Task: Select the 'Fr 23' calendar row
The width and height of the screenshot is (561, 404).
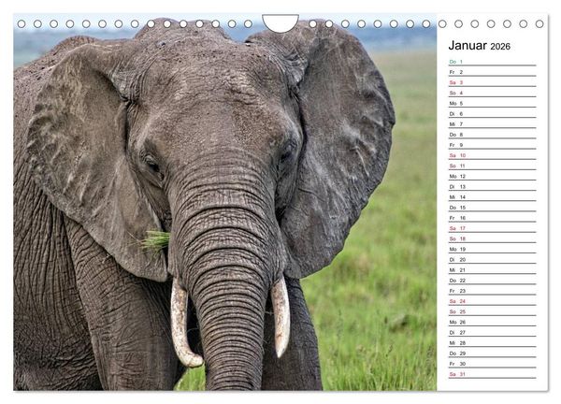Action: 493,291
